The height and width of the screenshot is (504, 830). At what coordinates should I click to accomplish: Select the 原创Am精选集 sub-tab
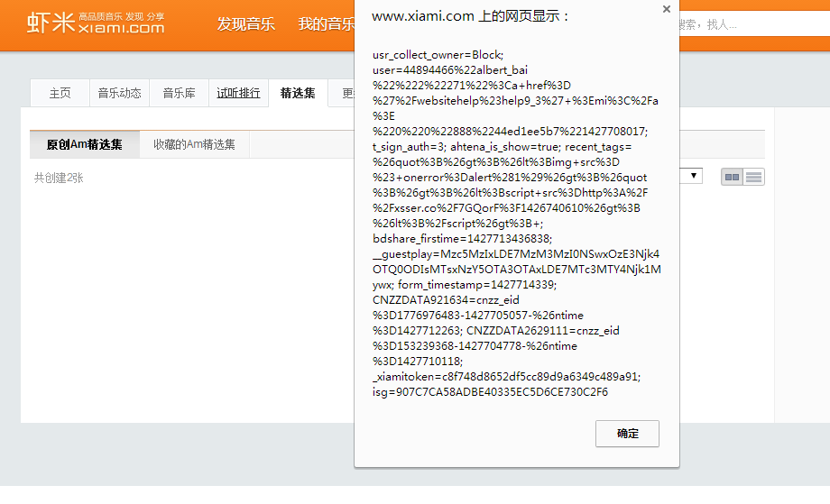pos(85,144)
